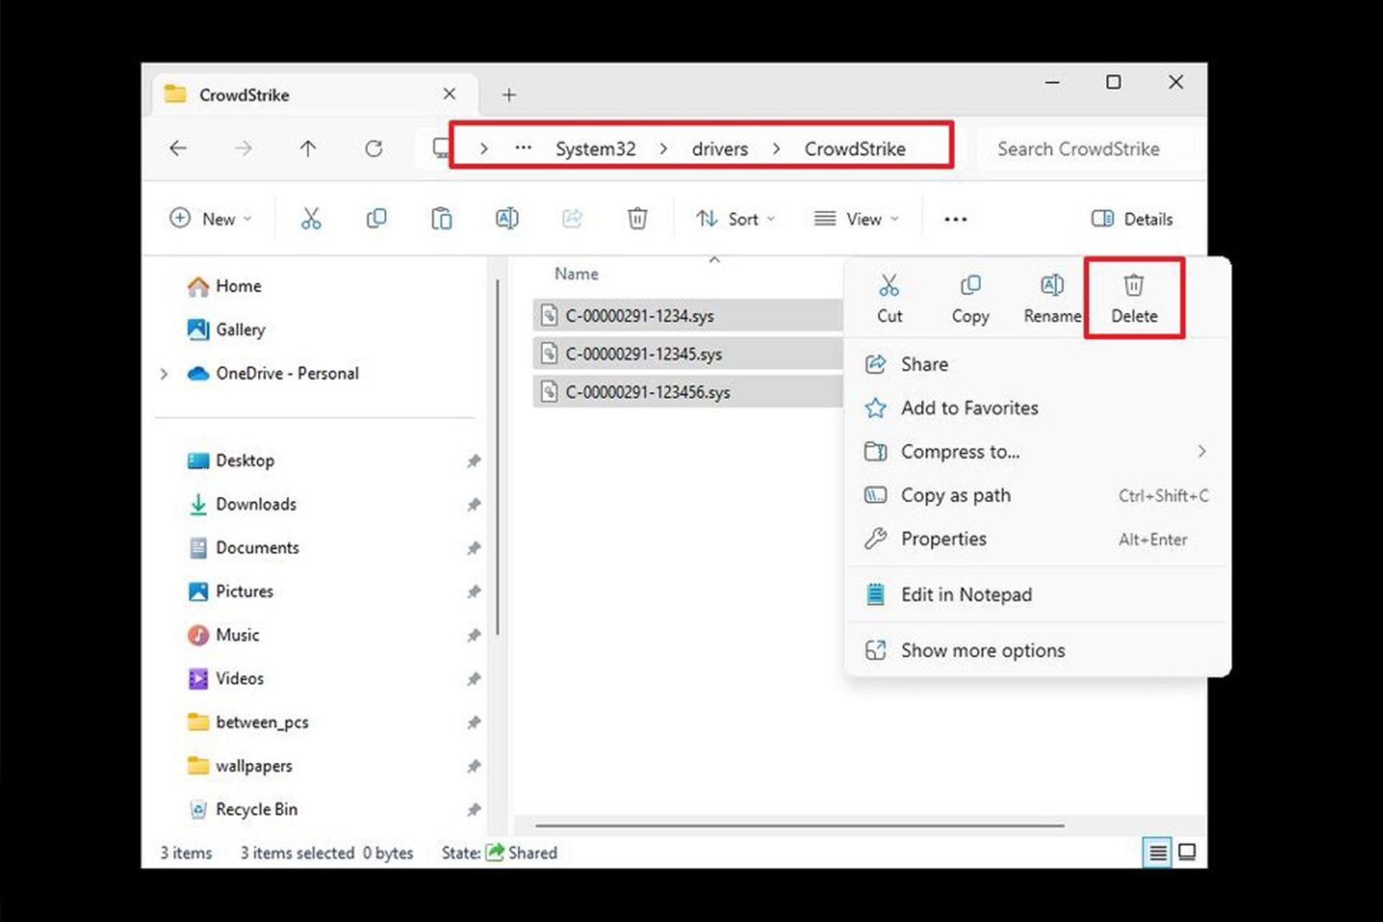
Task: Expand OneDrive - Personal tree node
Action: (x=164, y=374)
